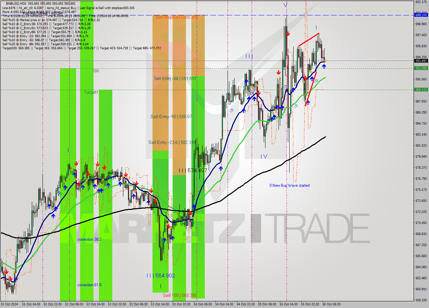Select the 'I I I | 564.902' wave label
The width and height of the screenshot is (429, 308).
[x=161, y=276]
